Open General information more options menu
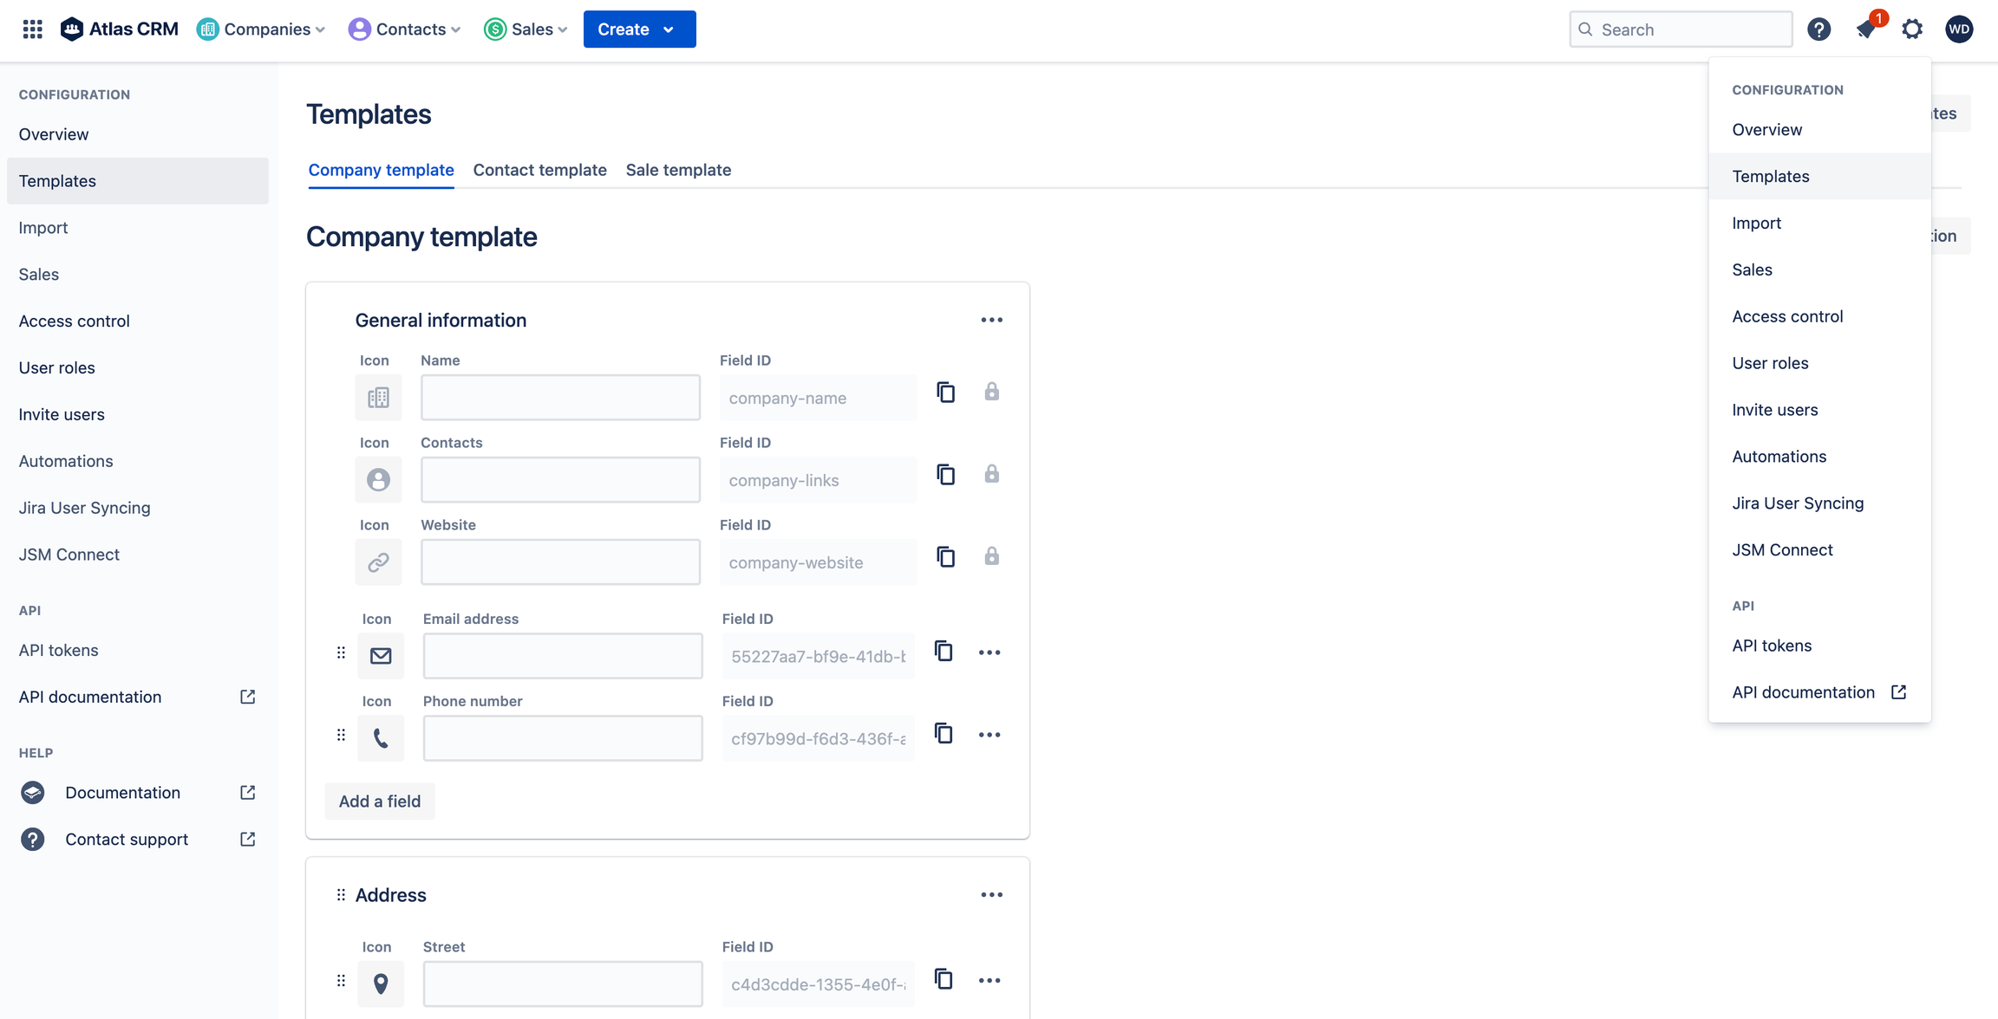This screenshot has height=1019, width=1998. 991,321
